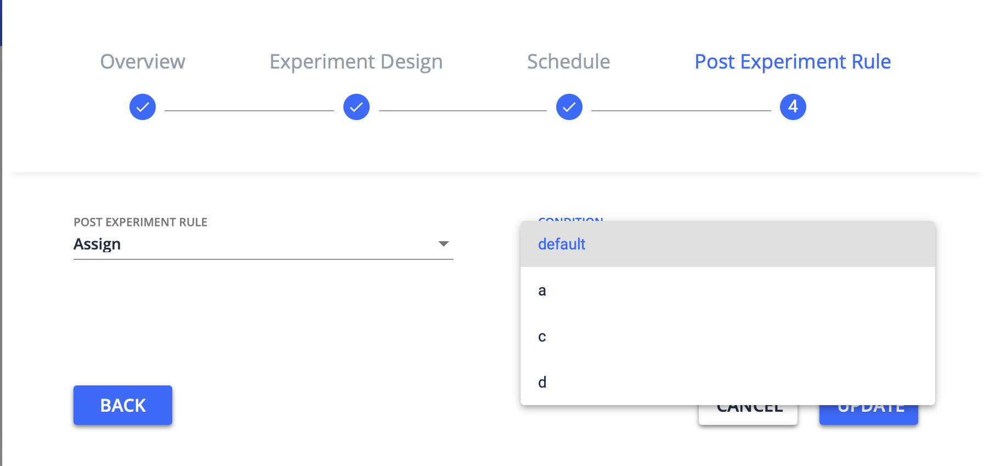
Task: Click the Experiment Design completed checkmark
Action: pyautogui.click(x=356, y=107)
